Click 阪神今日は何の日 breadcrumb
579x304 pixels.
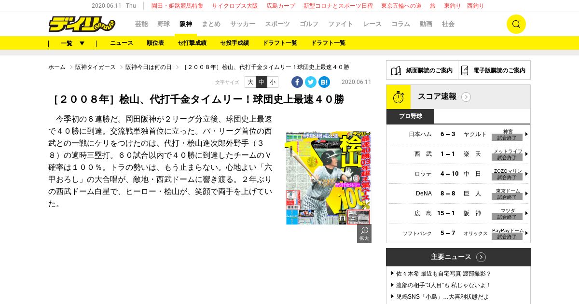click(149, 67)
